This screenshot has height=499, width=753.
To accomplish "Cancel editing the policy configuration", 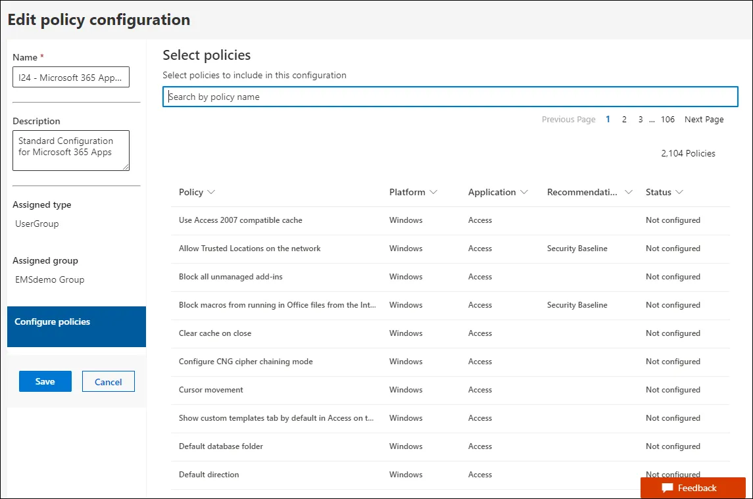I will 108,382.
